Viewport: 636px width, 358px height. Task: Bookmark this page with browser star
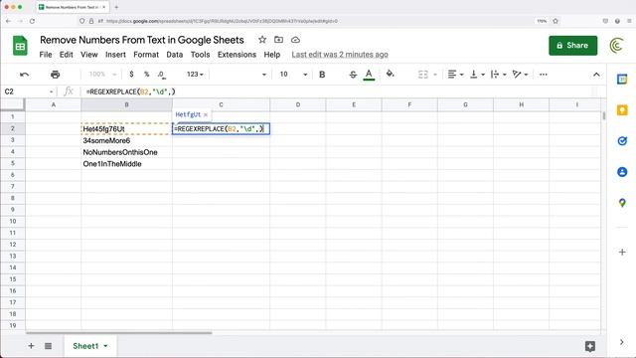click(556, 21)
